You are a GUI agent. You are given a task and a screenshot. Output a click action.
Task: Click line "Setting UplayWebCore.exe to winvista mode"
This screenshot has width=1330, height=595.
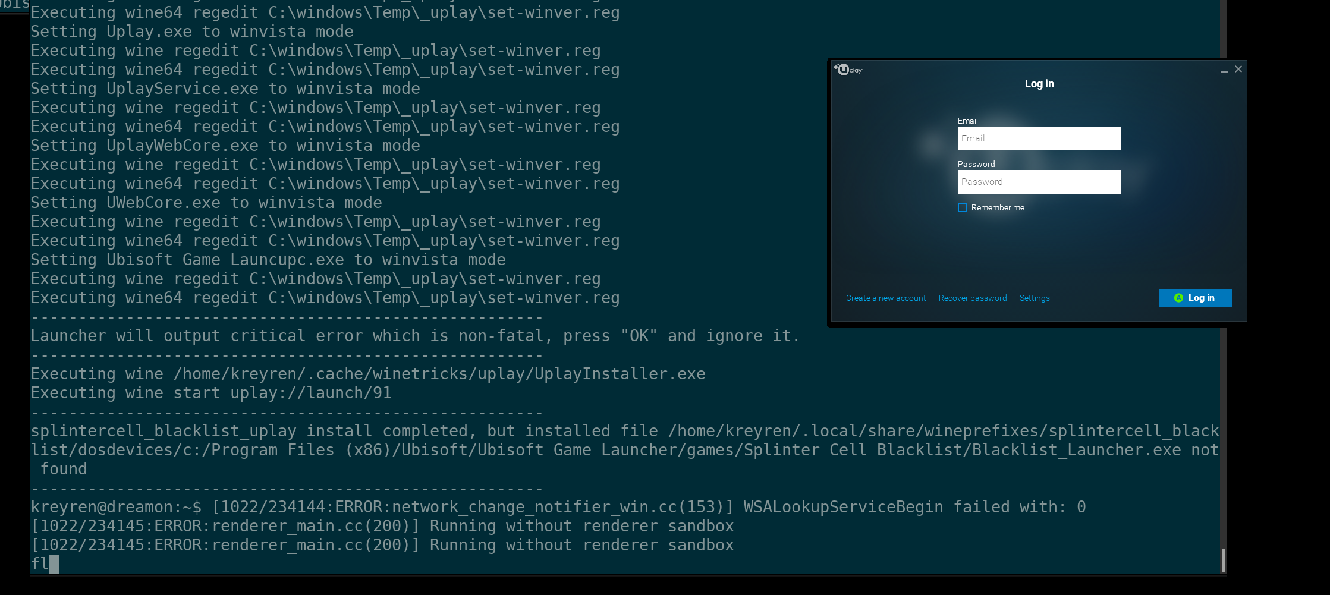click(x=225, y=146)
